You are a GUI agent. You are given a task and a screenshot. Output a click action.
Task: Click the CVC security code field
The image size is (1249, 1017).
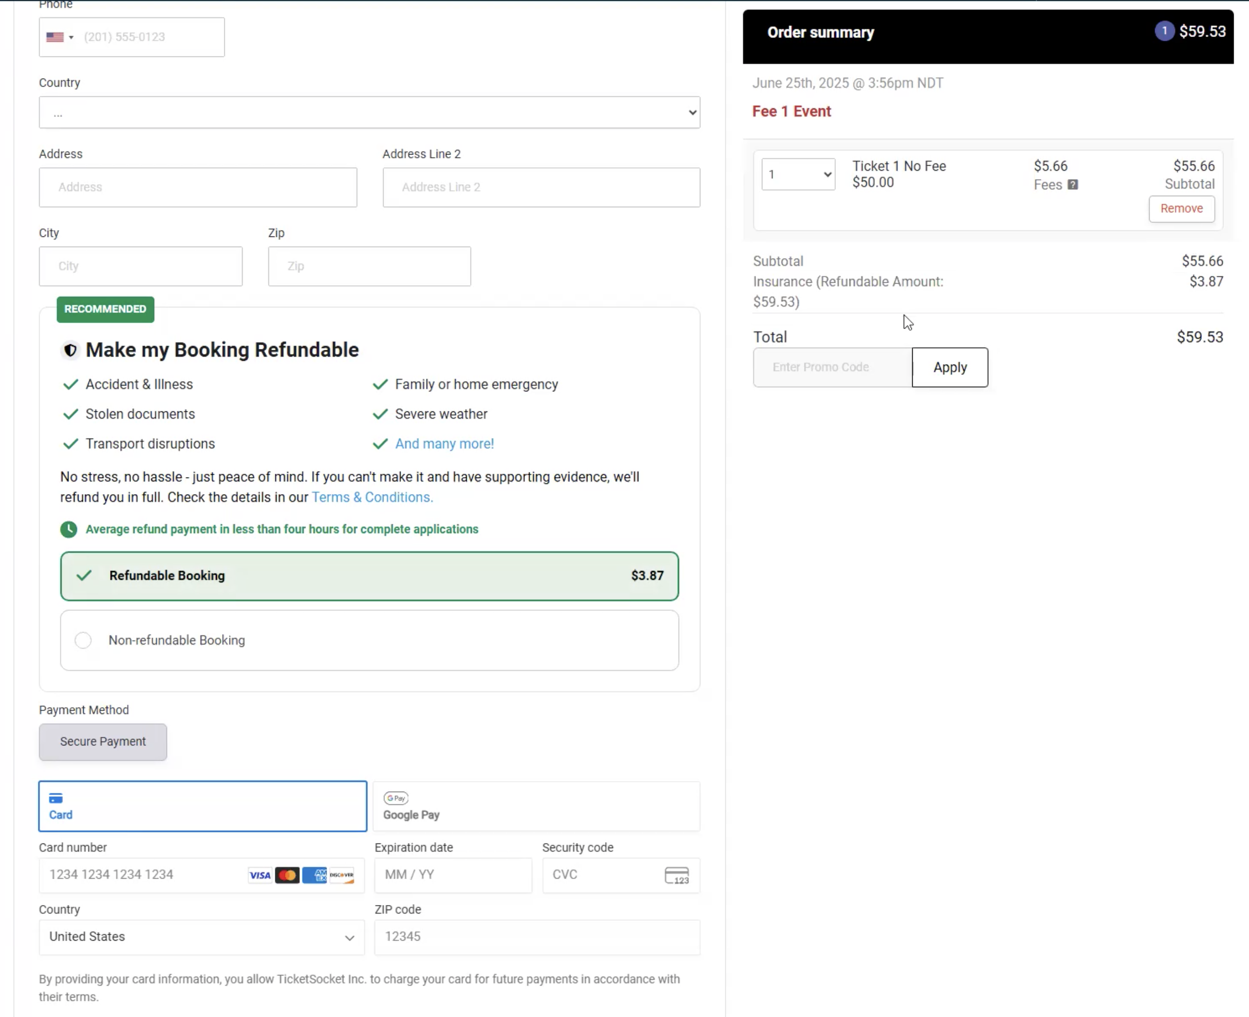621,875
